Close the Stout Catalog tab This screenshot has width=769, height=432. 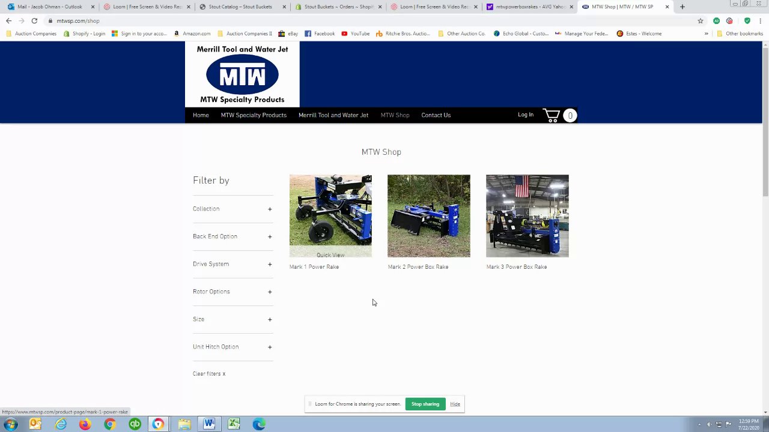284,7
